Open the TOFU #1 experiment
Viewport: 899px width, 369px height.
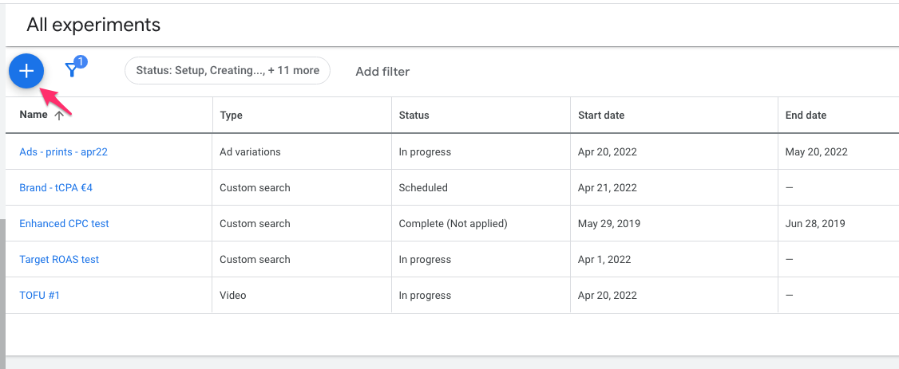tap(40, 295)
